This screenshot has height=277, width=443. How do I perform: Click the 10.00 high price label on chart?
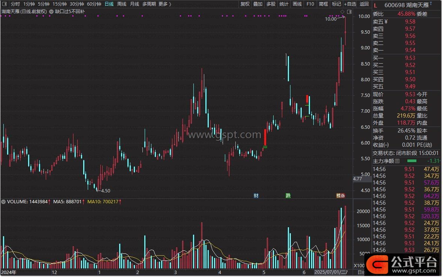tap(331, 19)
